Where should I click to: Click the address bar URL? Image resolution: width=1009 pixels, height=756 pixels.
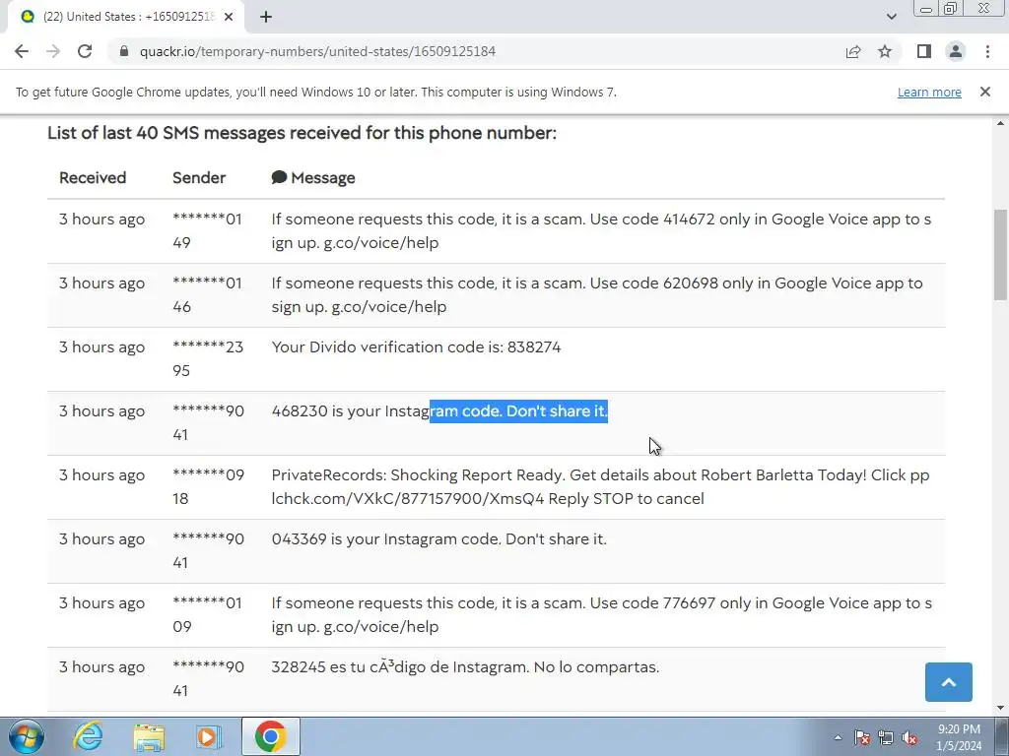[x=317, y=51]
